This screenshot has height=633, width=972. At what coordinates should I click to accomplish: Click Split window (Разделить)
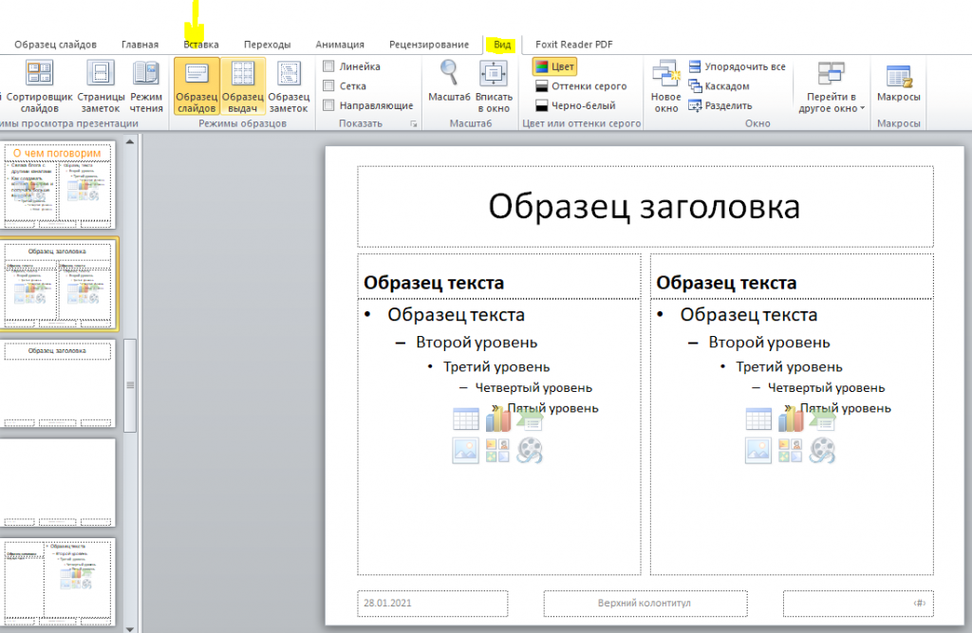coord(720,105)
